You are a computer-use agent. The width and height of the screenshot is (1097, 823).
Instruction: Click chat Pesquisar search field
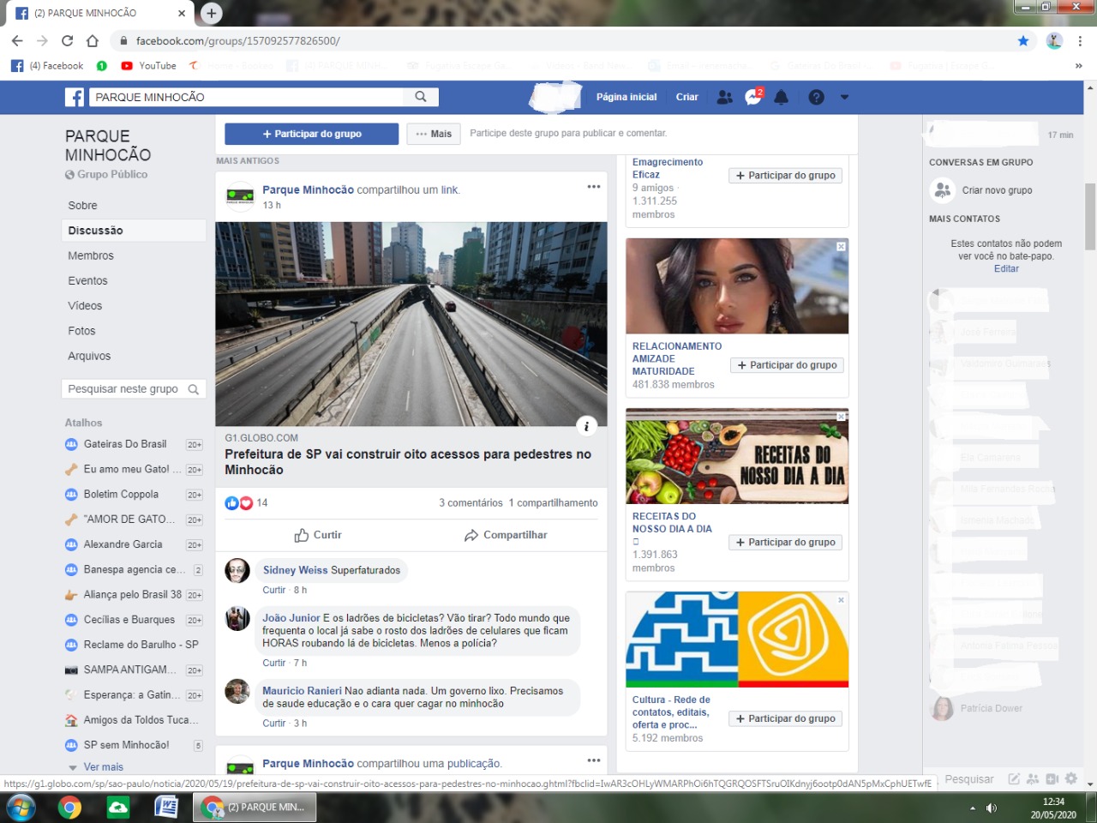pos(970,779)
